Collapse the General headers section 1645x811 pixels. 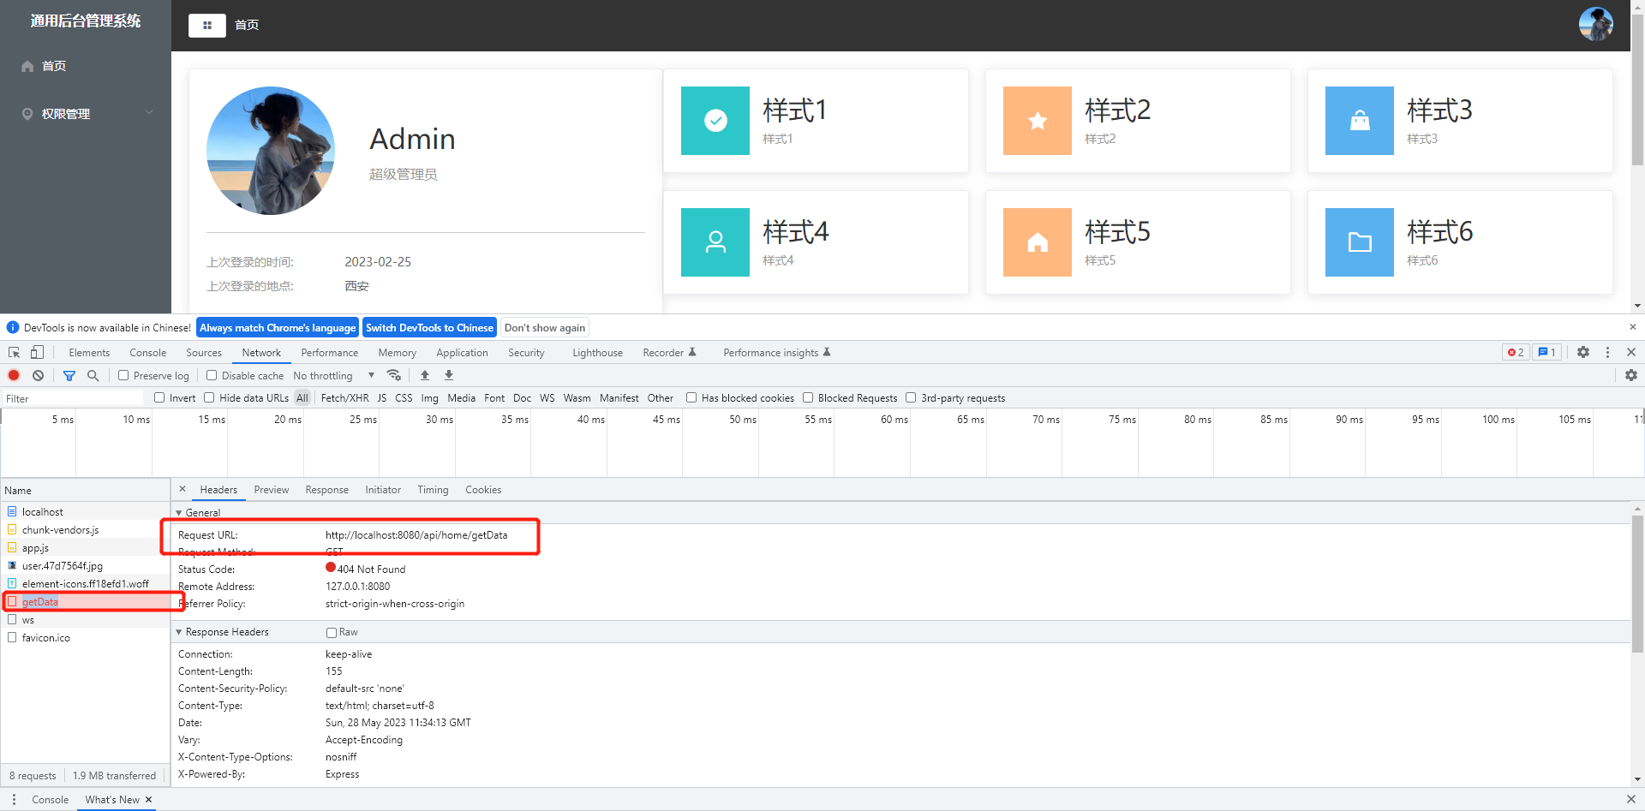(x=179, y=513)
